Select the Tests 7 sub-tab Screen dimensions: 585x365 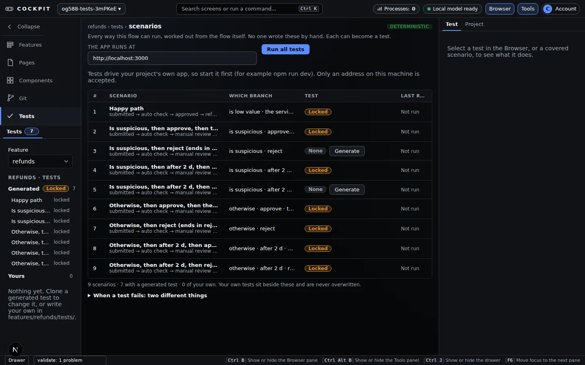(x=23, y=131)
